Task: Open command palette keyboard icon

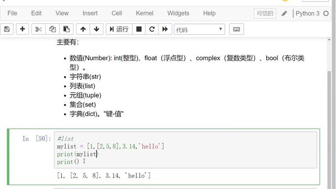Action: click(236, 29)
